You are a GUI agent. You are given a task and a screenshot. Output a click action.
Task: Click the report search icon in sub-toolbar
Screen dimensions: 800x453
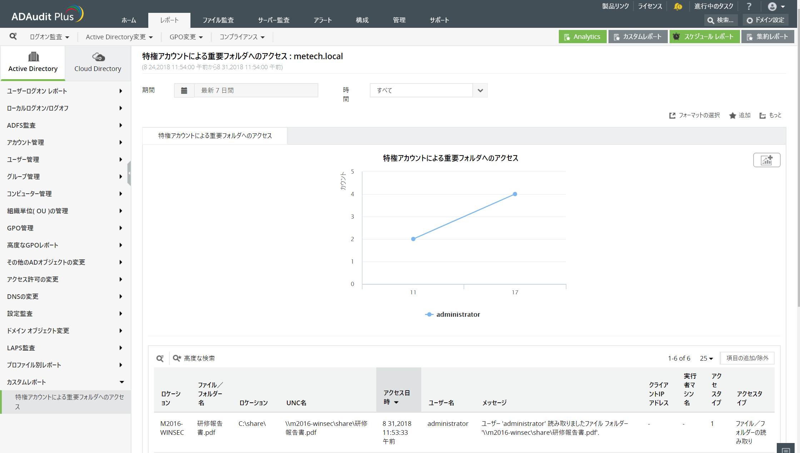pyautogui.click(x=13, y=36)
